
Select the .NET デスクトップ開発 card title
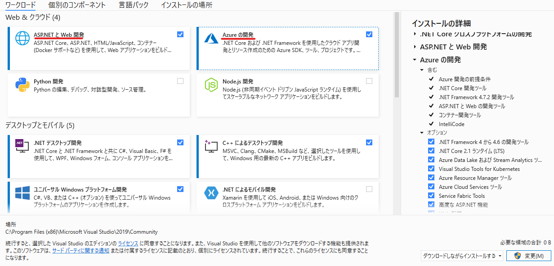58,143
